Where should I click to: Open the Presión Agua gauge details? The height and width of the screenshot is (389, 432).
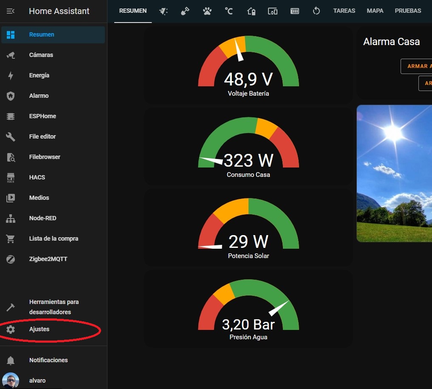click(x=248, y=309)
